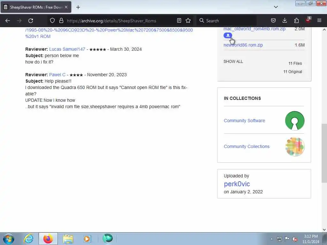Show hidden system tray icons
Image resolution: width=327 pixels, height=245 pixels.
[x=271, y=239]
